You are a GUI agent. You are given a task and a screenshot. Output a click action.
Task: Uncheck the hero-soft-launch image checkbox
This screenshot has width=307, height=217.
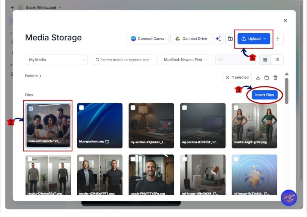[x=31, y=108]
